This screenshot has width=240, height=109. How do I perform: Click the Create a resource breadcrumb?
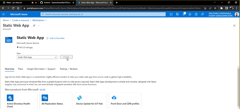[21, 20]
